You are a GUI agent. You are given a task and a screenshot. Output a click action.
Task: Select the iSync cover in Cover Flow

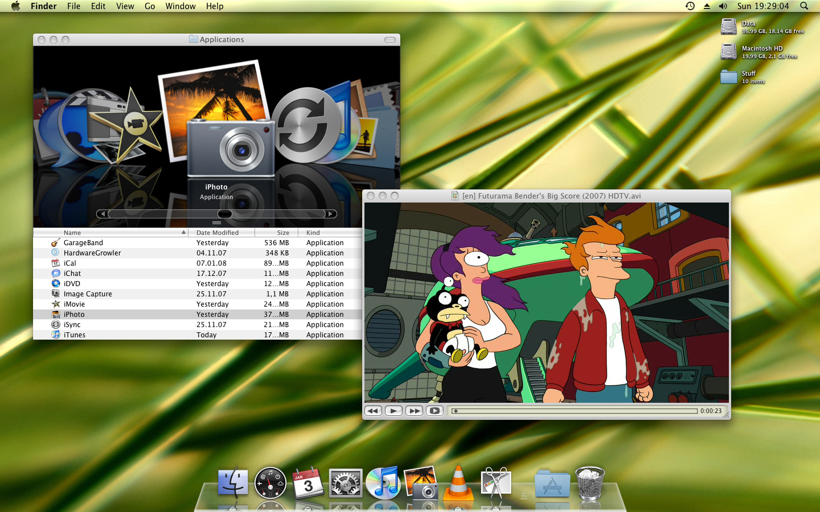(x=307, y=125)
